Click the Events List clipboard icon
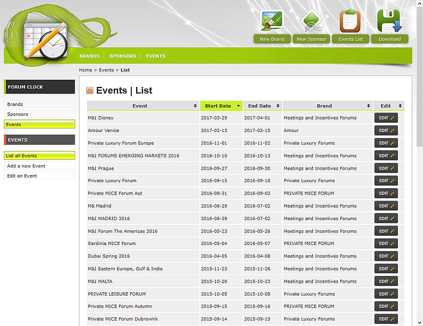 point(350,22)
